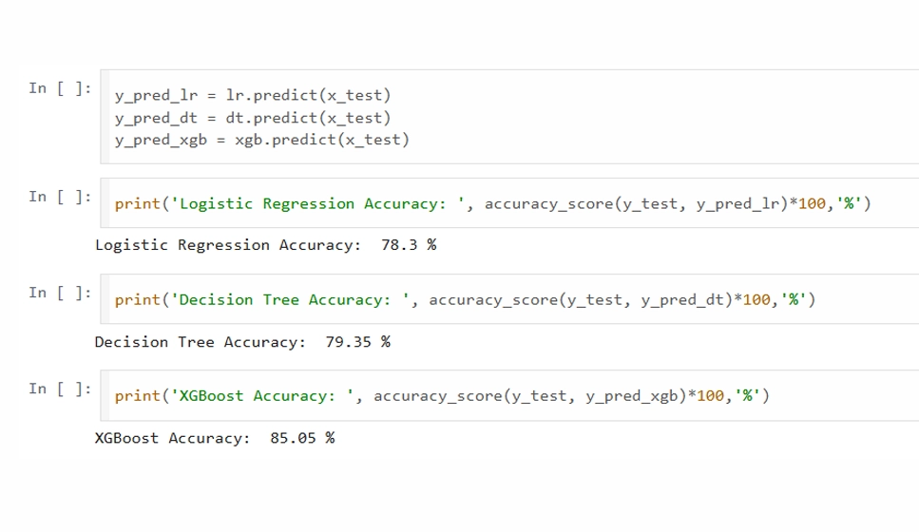Click accuracy_score in the Decision Tree cell
Screen dimensions: 919x532
[493, 300]
